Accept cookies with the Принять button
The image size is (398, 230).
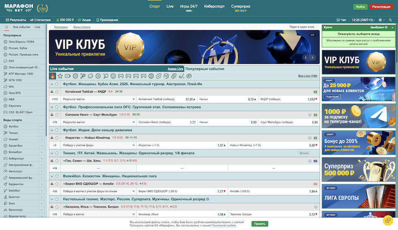pos(260,223)
